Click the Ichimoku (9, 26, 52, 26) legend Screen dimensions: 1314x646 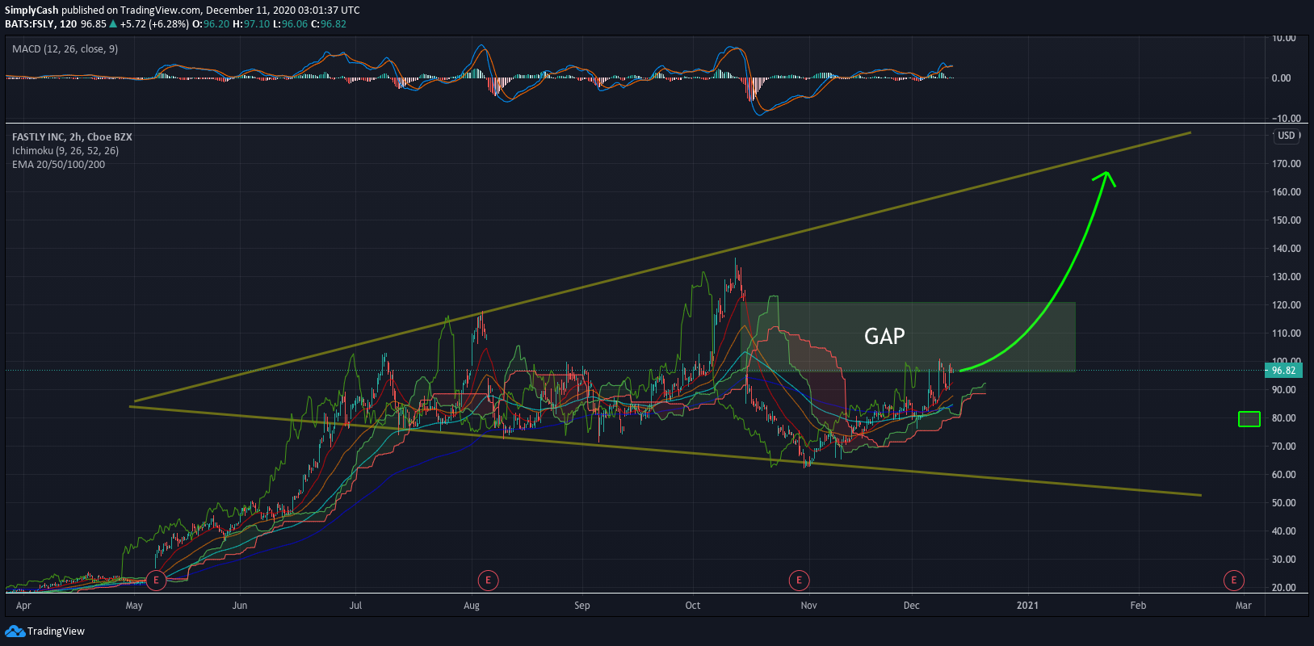point(65,151)
